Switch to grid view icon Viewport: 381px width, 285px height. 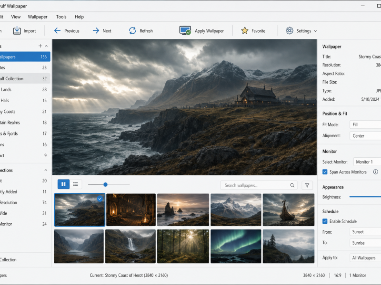coord(63,184)
